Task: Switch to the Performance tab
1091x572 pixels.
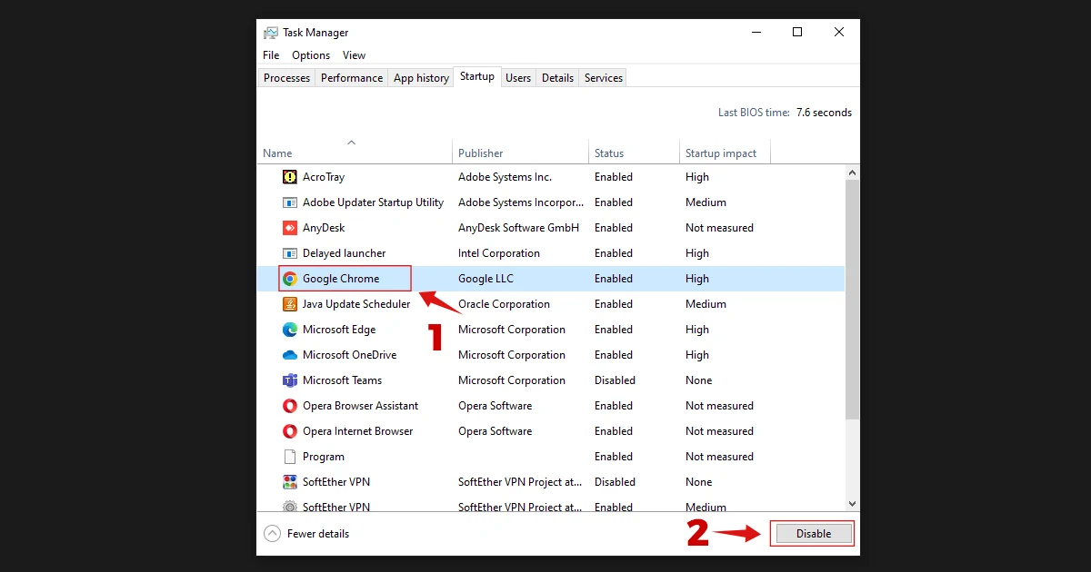Action: [352, 78]
